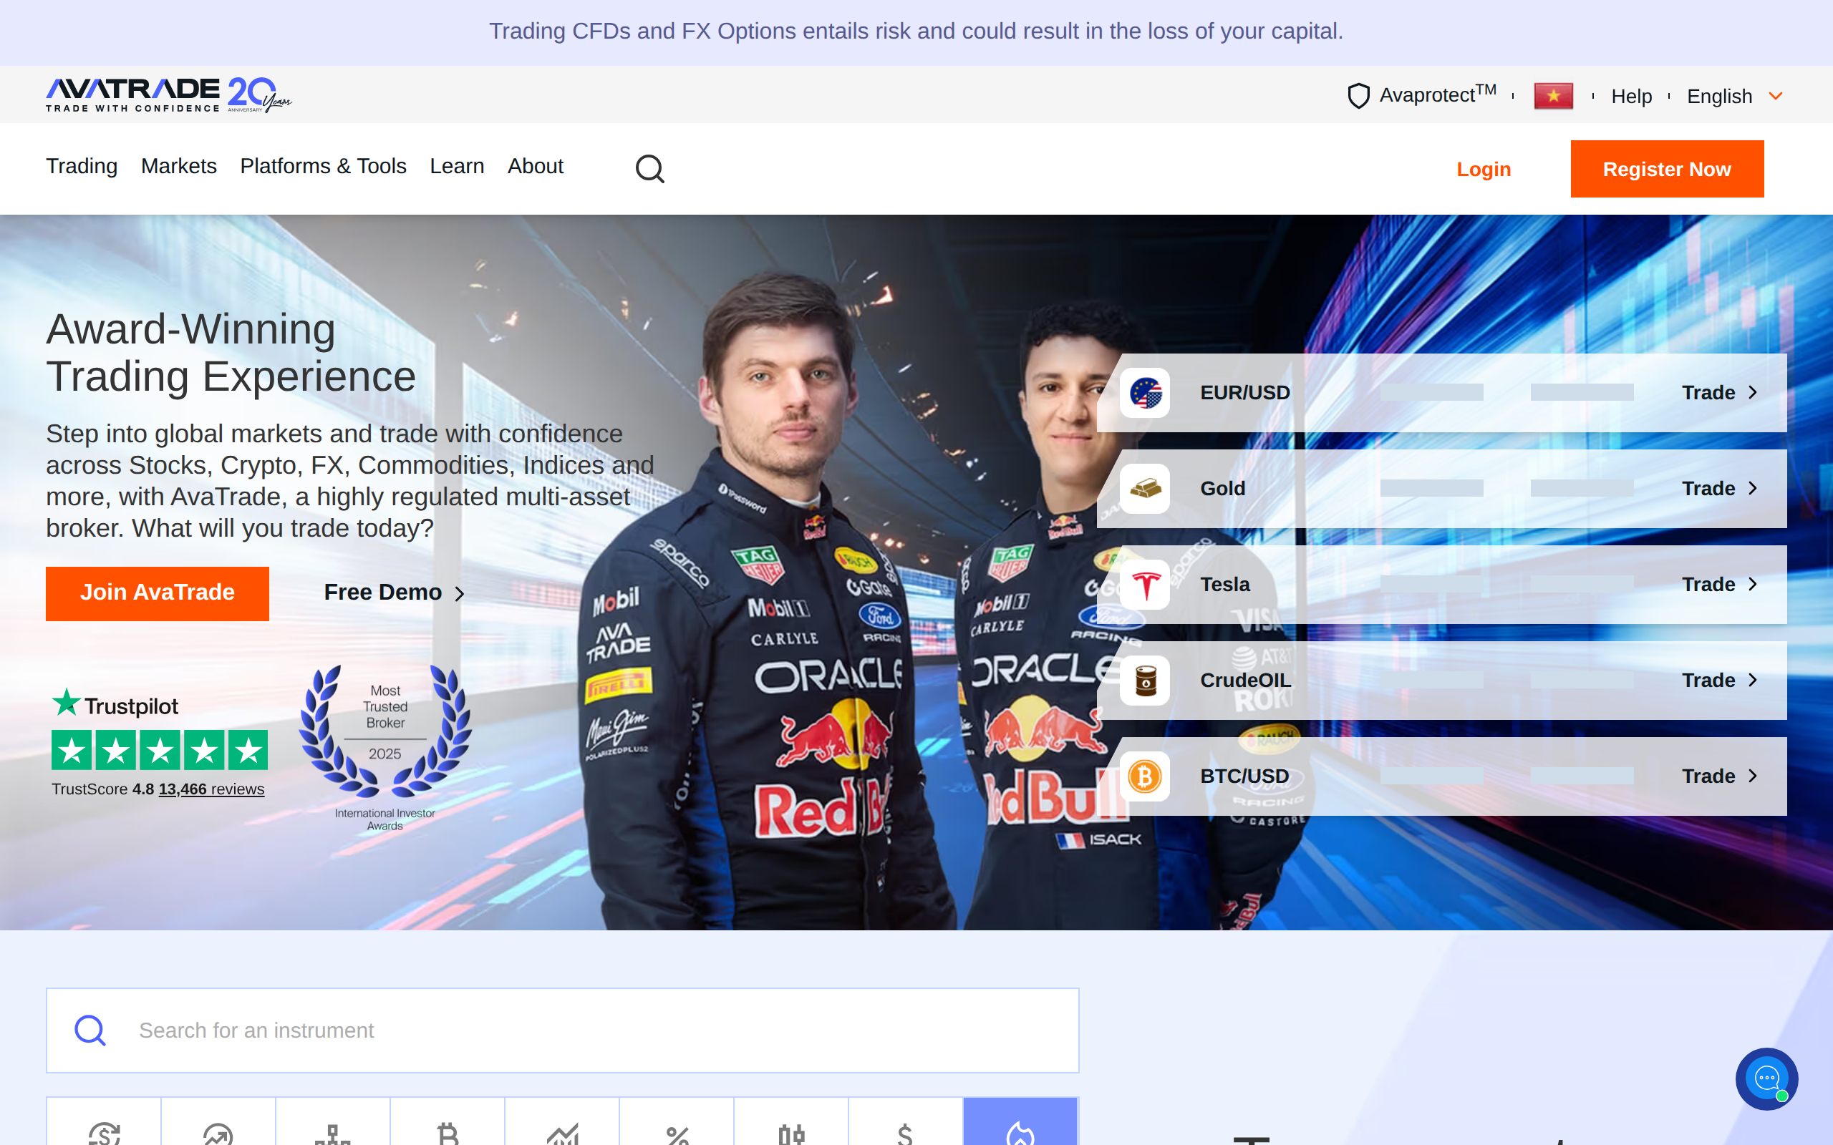Click the Join AvaTrade button
This screenshot has width=1833, height=1145.
pyautogui.click(x=158, y=593)
